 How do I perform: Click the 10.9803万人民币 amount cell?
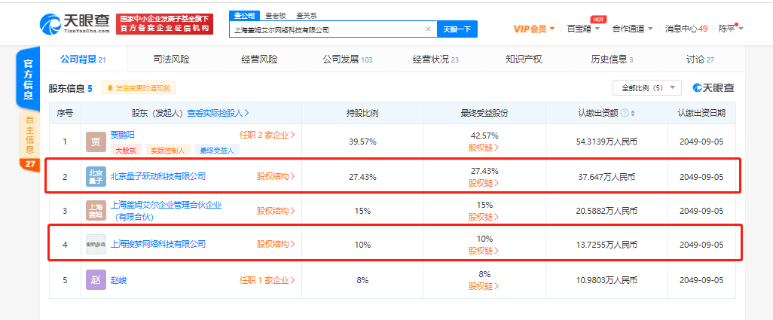[606, 280]
